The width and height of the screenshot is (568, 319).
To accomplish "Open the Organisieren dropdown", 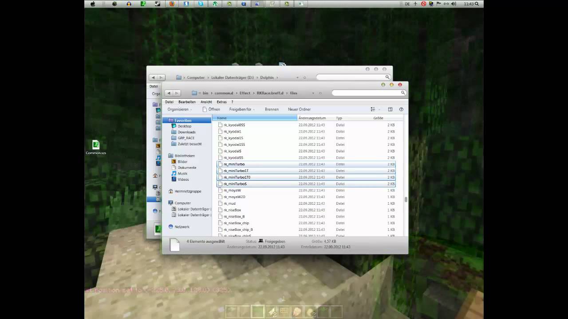I will click(180, 109).
